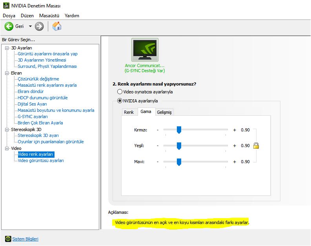Screen dimensions: 311x246
Task: Increase Kırmızı gamma with plus button
Action: [235, 130]
